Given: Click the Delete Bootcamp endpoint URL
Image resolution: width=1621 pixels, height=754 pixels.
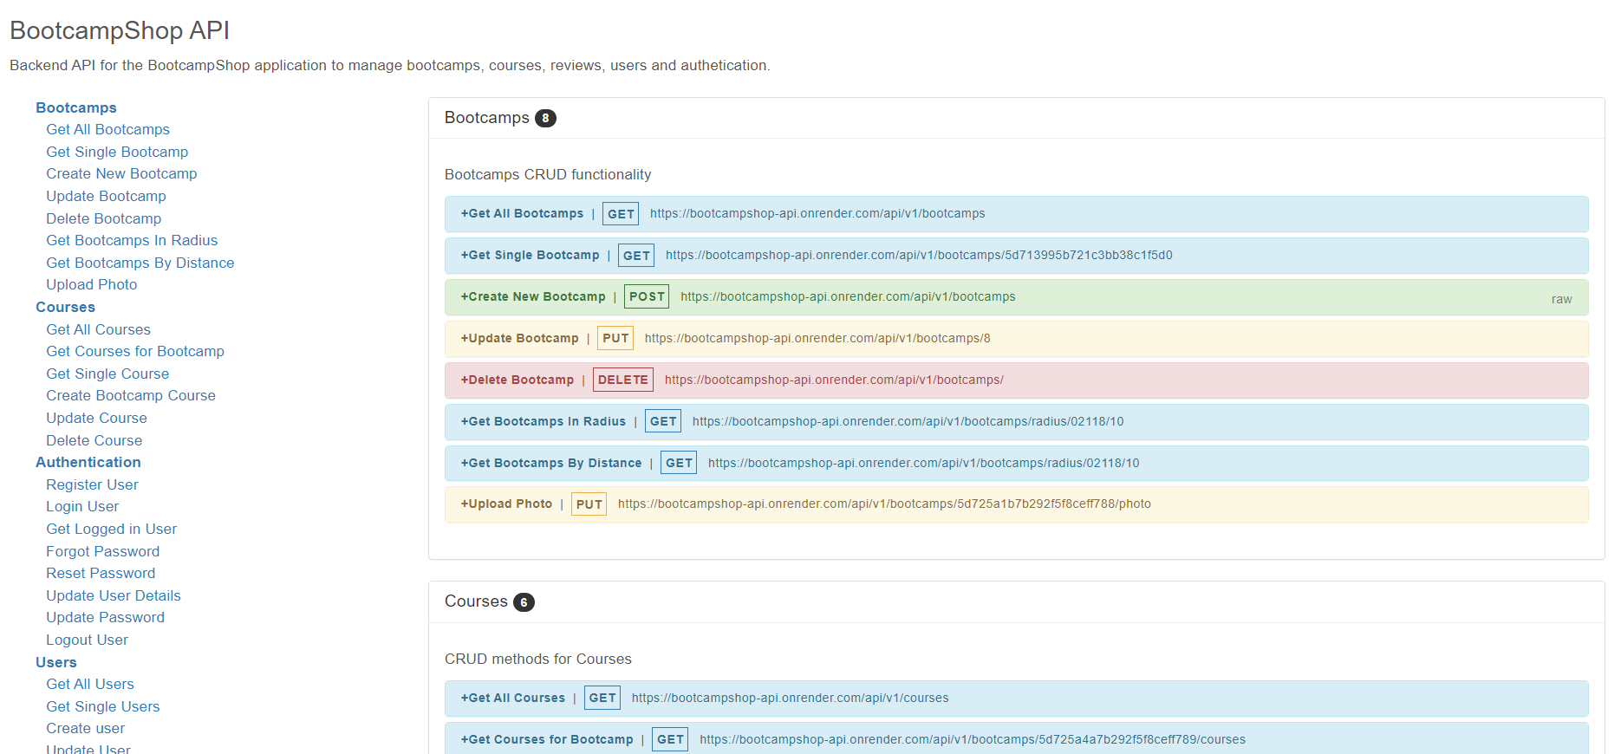Looking at the screenshot, I should click(834, 380).
